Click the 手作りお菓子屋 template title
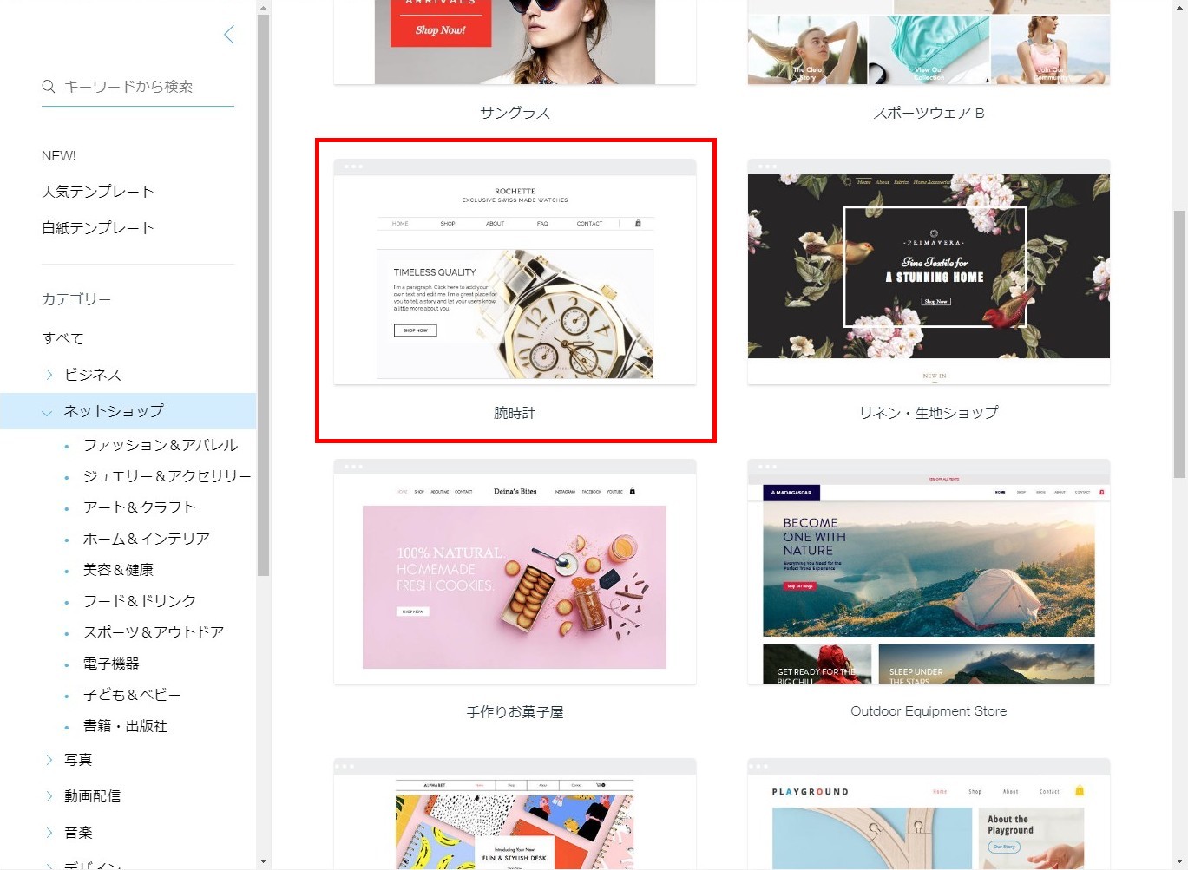 (x=515, y=712)
